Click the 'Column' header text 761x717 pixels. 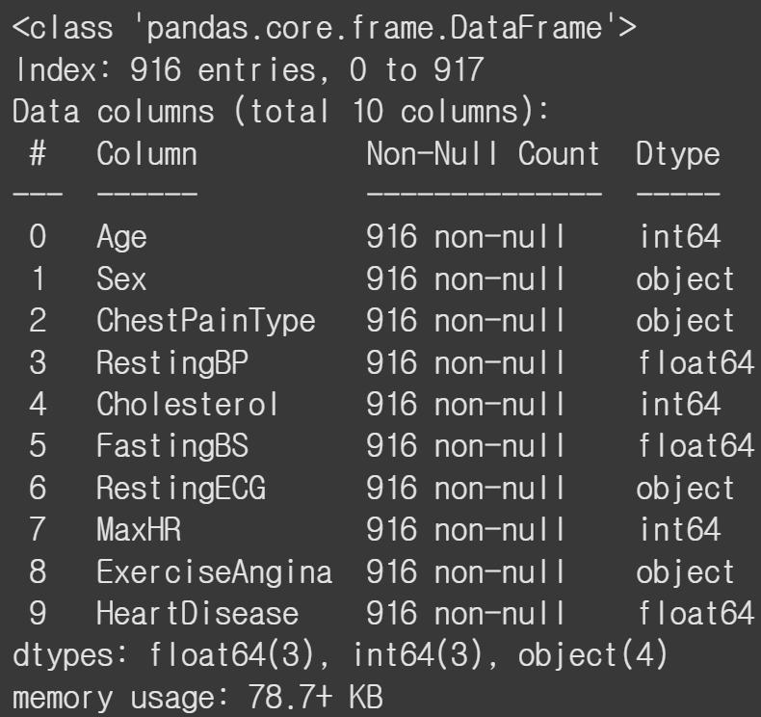[147, 154]
